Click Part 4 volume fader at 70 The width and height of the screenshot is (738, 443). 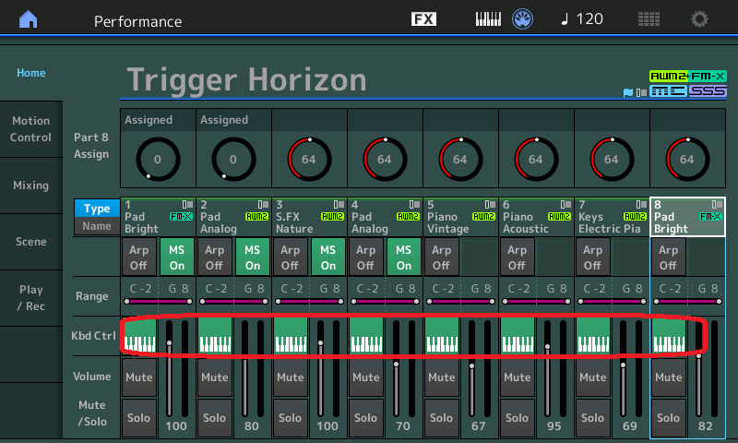(x=396, y=364)
